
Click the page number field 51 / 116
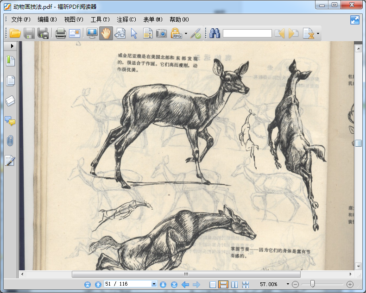pos(128,284)
